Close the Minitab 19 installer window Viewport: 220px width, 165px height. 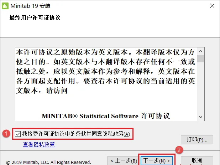coord(212,6)
